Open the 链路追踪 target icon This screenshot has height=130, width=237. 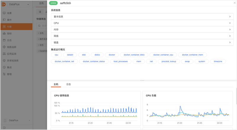point(4,47)
